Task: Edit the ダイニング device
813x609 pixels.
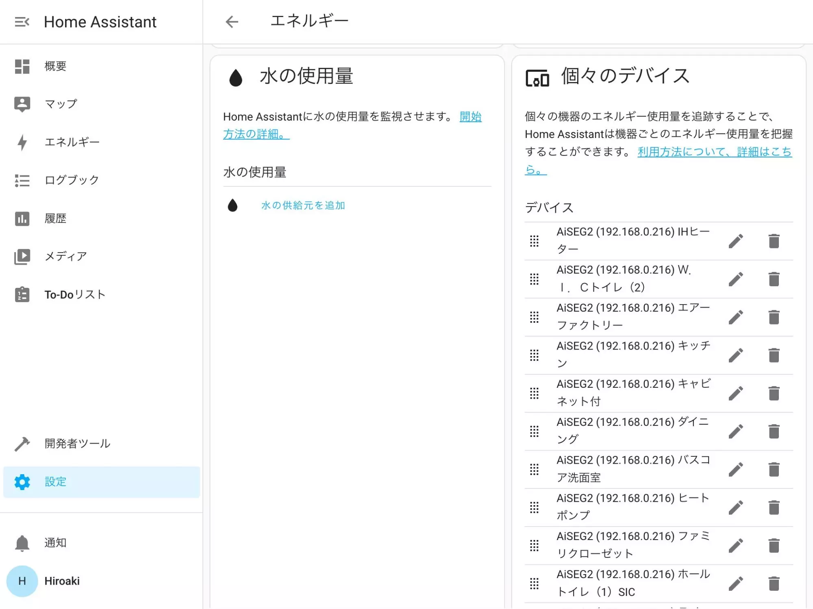Action: [736, 431]
